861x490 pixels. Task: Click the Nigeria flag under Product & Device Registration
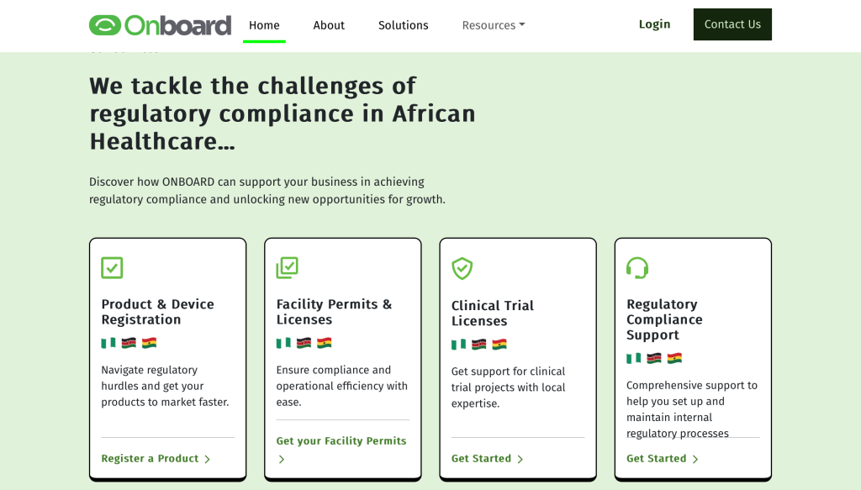(108, 343)
